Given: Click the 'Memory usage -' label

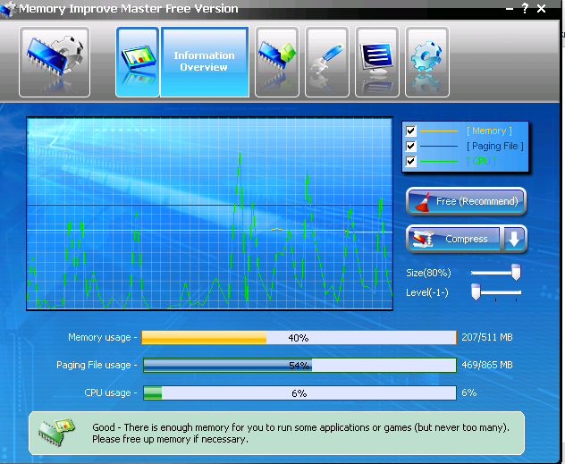Looking at the screenshot, I should 103,338.
